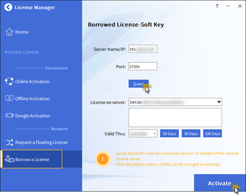Click the orange exclamation info icon
The width and height of the screenshot is (246, 195).
click(x=103, y=159)
